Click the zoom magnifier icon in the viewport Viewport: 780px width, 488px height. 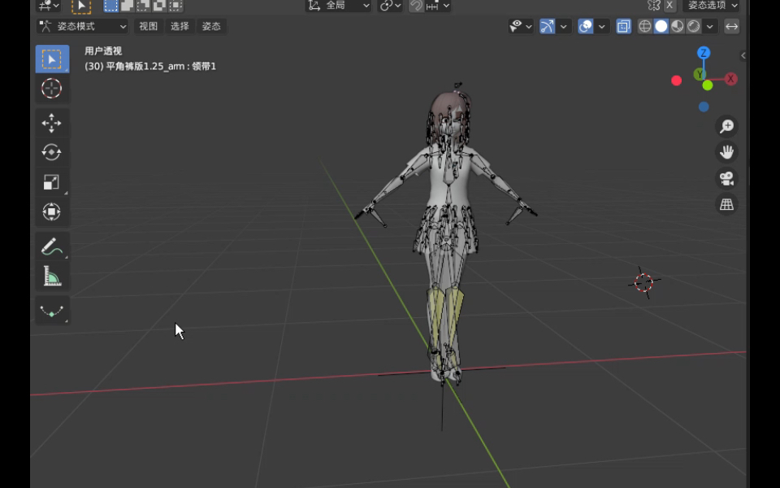pyautogui.click(x=726, y=126)
